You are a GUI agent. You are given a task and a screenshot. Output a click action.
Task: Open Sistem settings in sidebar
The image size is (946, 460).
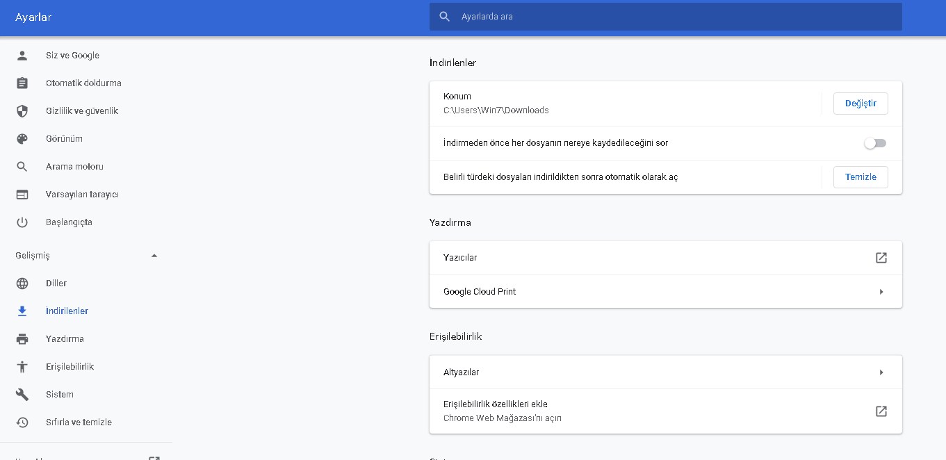60,395
